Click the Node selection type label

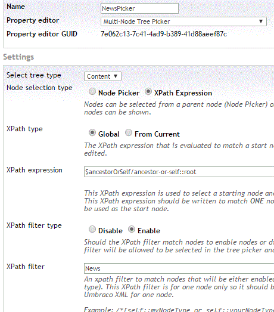coord(39,88)
